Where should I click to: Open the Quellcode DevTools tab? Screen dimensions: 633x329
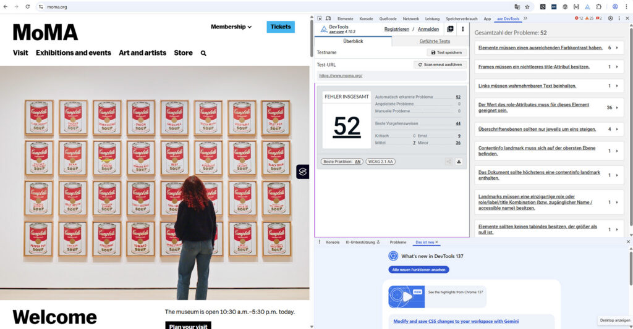click(388, 19)
